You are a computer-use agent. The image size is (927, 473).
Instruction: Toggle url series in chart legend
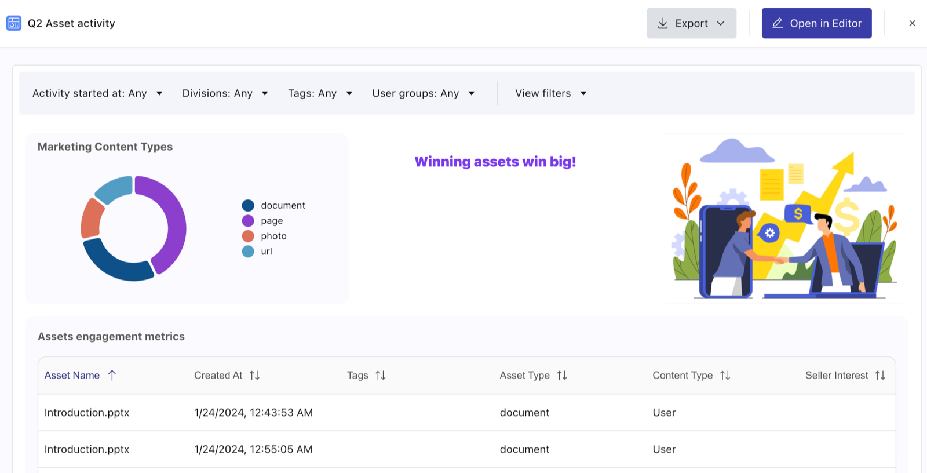(257, 251)
